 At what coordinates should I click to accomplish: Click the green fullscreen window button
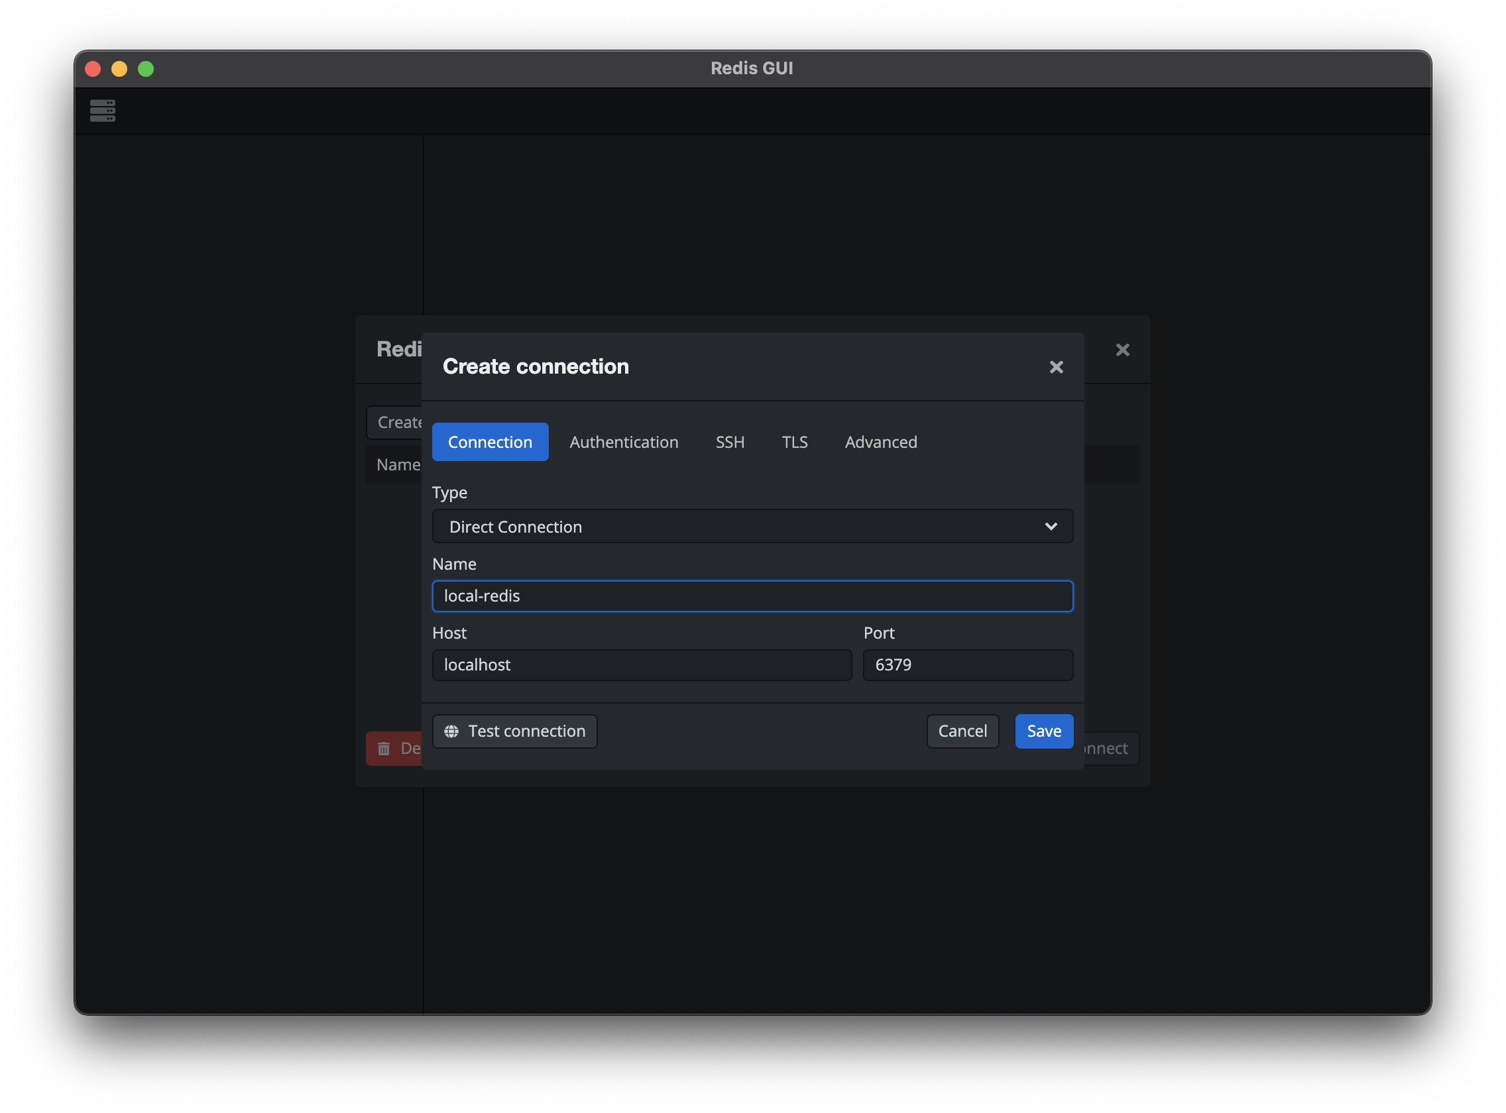pyautogui.click(x=146, y=69)
